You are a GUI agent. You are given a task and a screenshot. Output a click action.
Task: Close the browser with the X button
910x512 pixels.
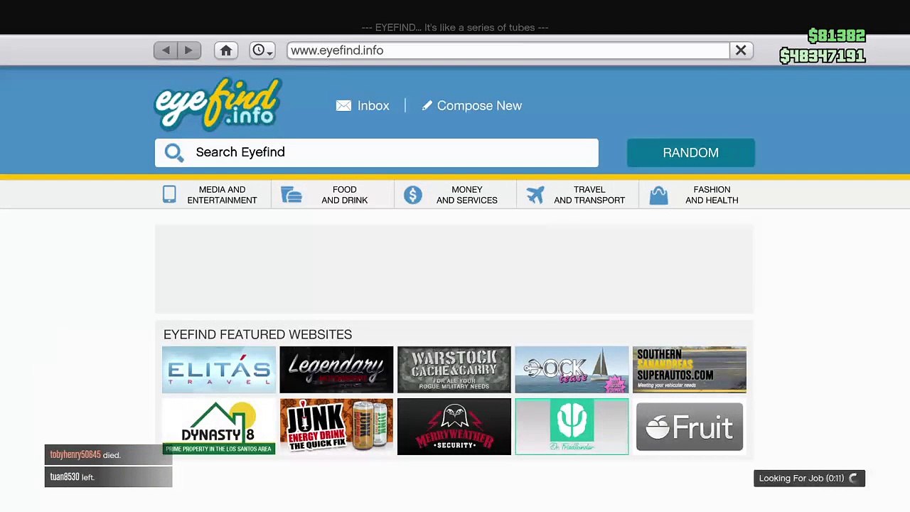click(741, 50)
